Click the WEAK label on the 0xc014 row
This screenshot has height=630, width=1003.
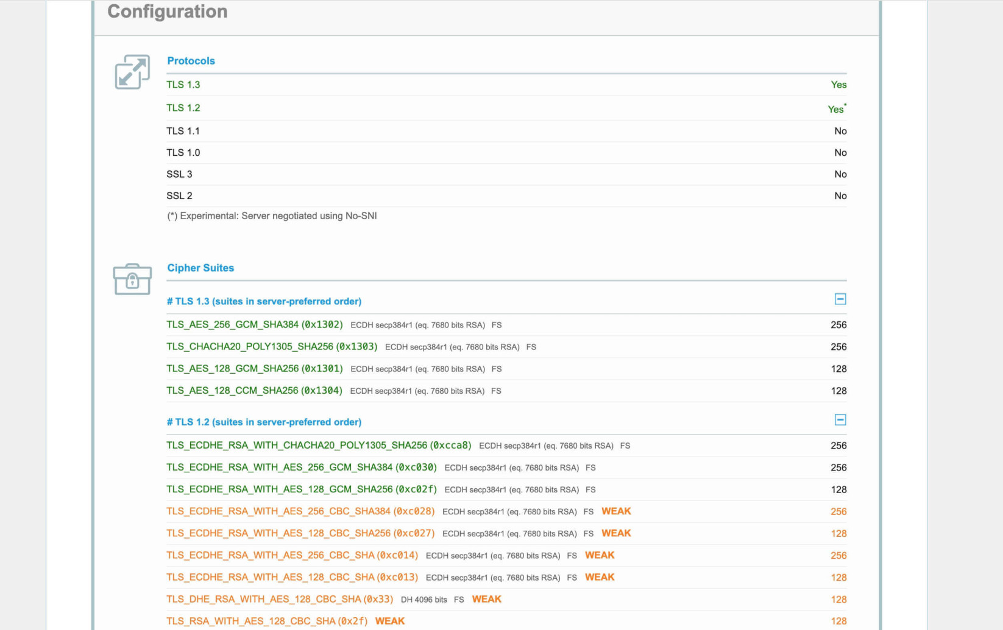[600, 555]
